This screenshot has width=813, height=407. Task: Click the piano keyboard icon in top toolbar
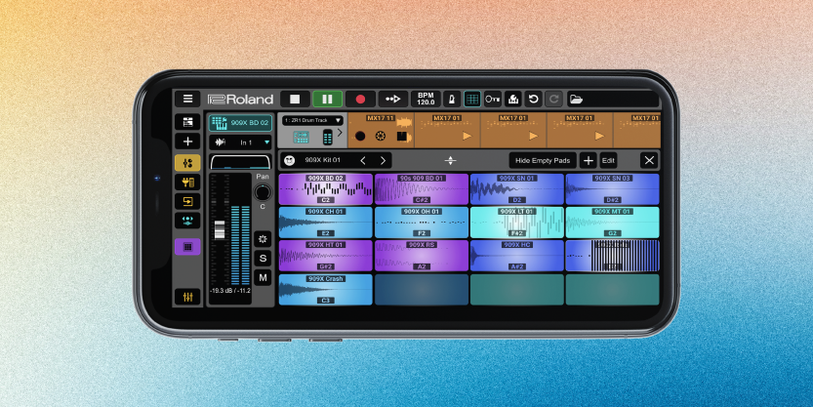(512, 99)
